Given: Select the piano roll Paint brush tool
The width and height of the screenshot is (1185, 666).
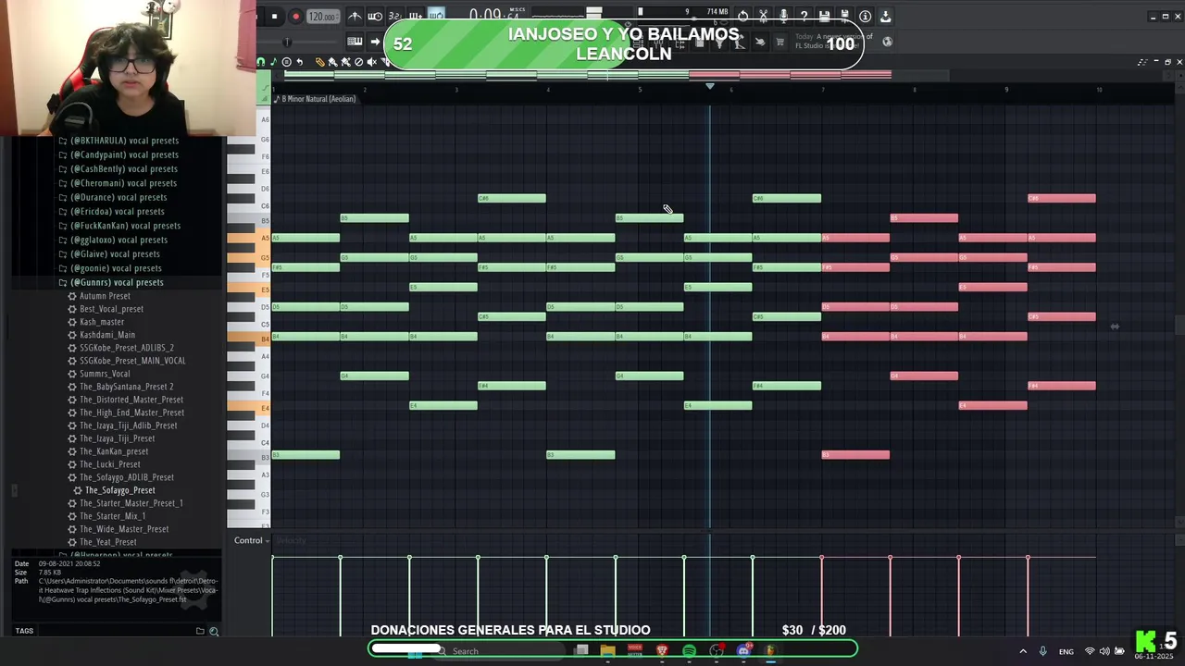Looking at the screenshot, I should pos(332,62).
